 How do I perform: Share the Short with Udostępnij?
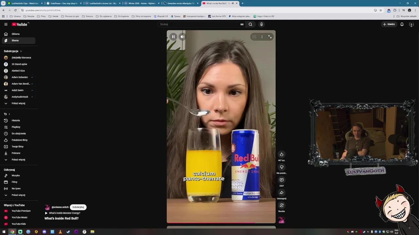coord(282,193)
